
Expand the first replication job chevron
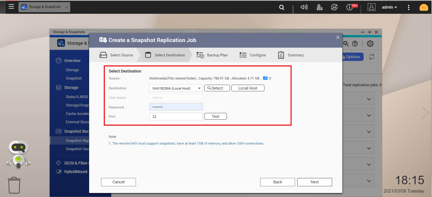(x=369, y=99)
